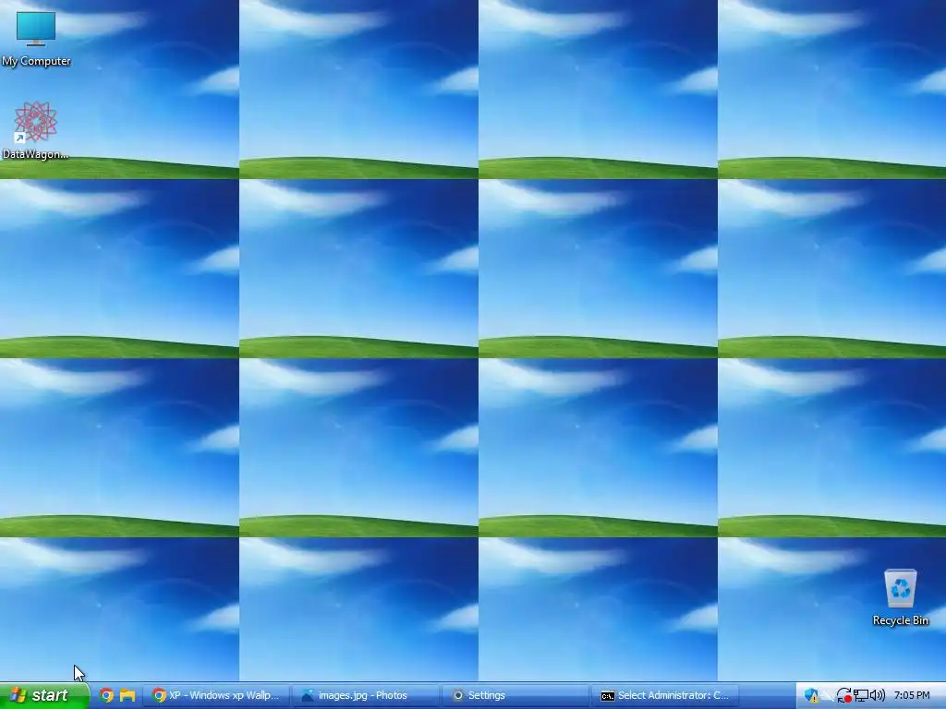
Task: Select the DataWagon desktop shortcut
Action: tap(36, 130)
